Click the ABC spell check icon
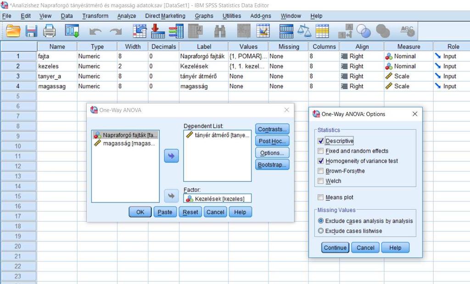The height and width of the screenshot is (284, 470). pos(408,31)
